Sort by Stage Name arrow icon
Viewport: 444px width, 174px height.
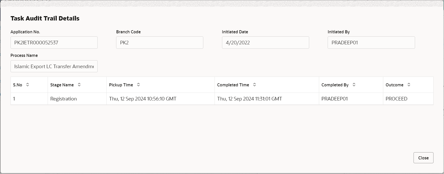79,85
